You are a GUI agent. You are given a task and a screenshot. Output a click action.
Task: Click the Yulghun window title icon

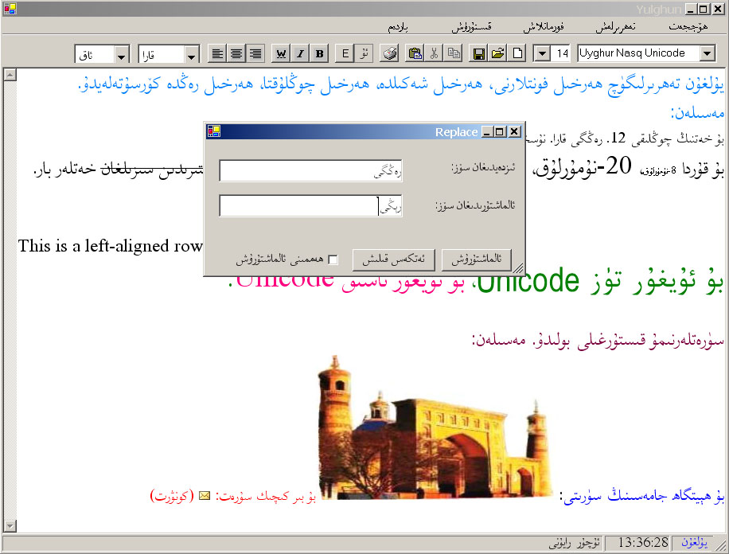10,9
